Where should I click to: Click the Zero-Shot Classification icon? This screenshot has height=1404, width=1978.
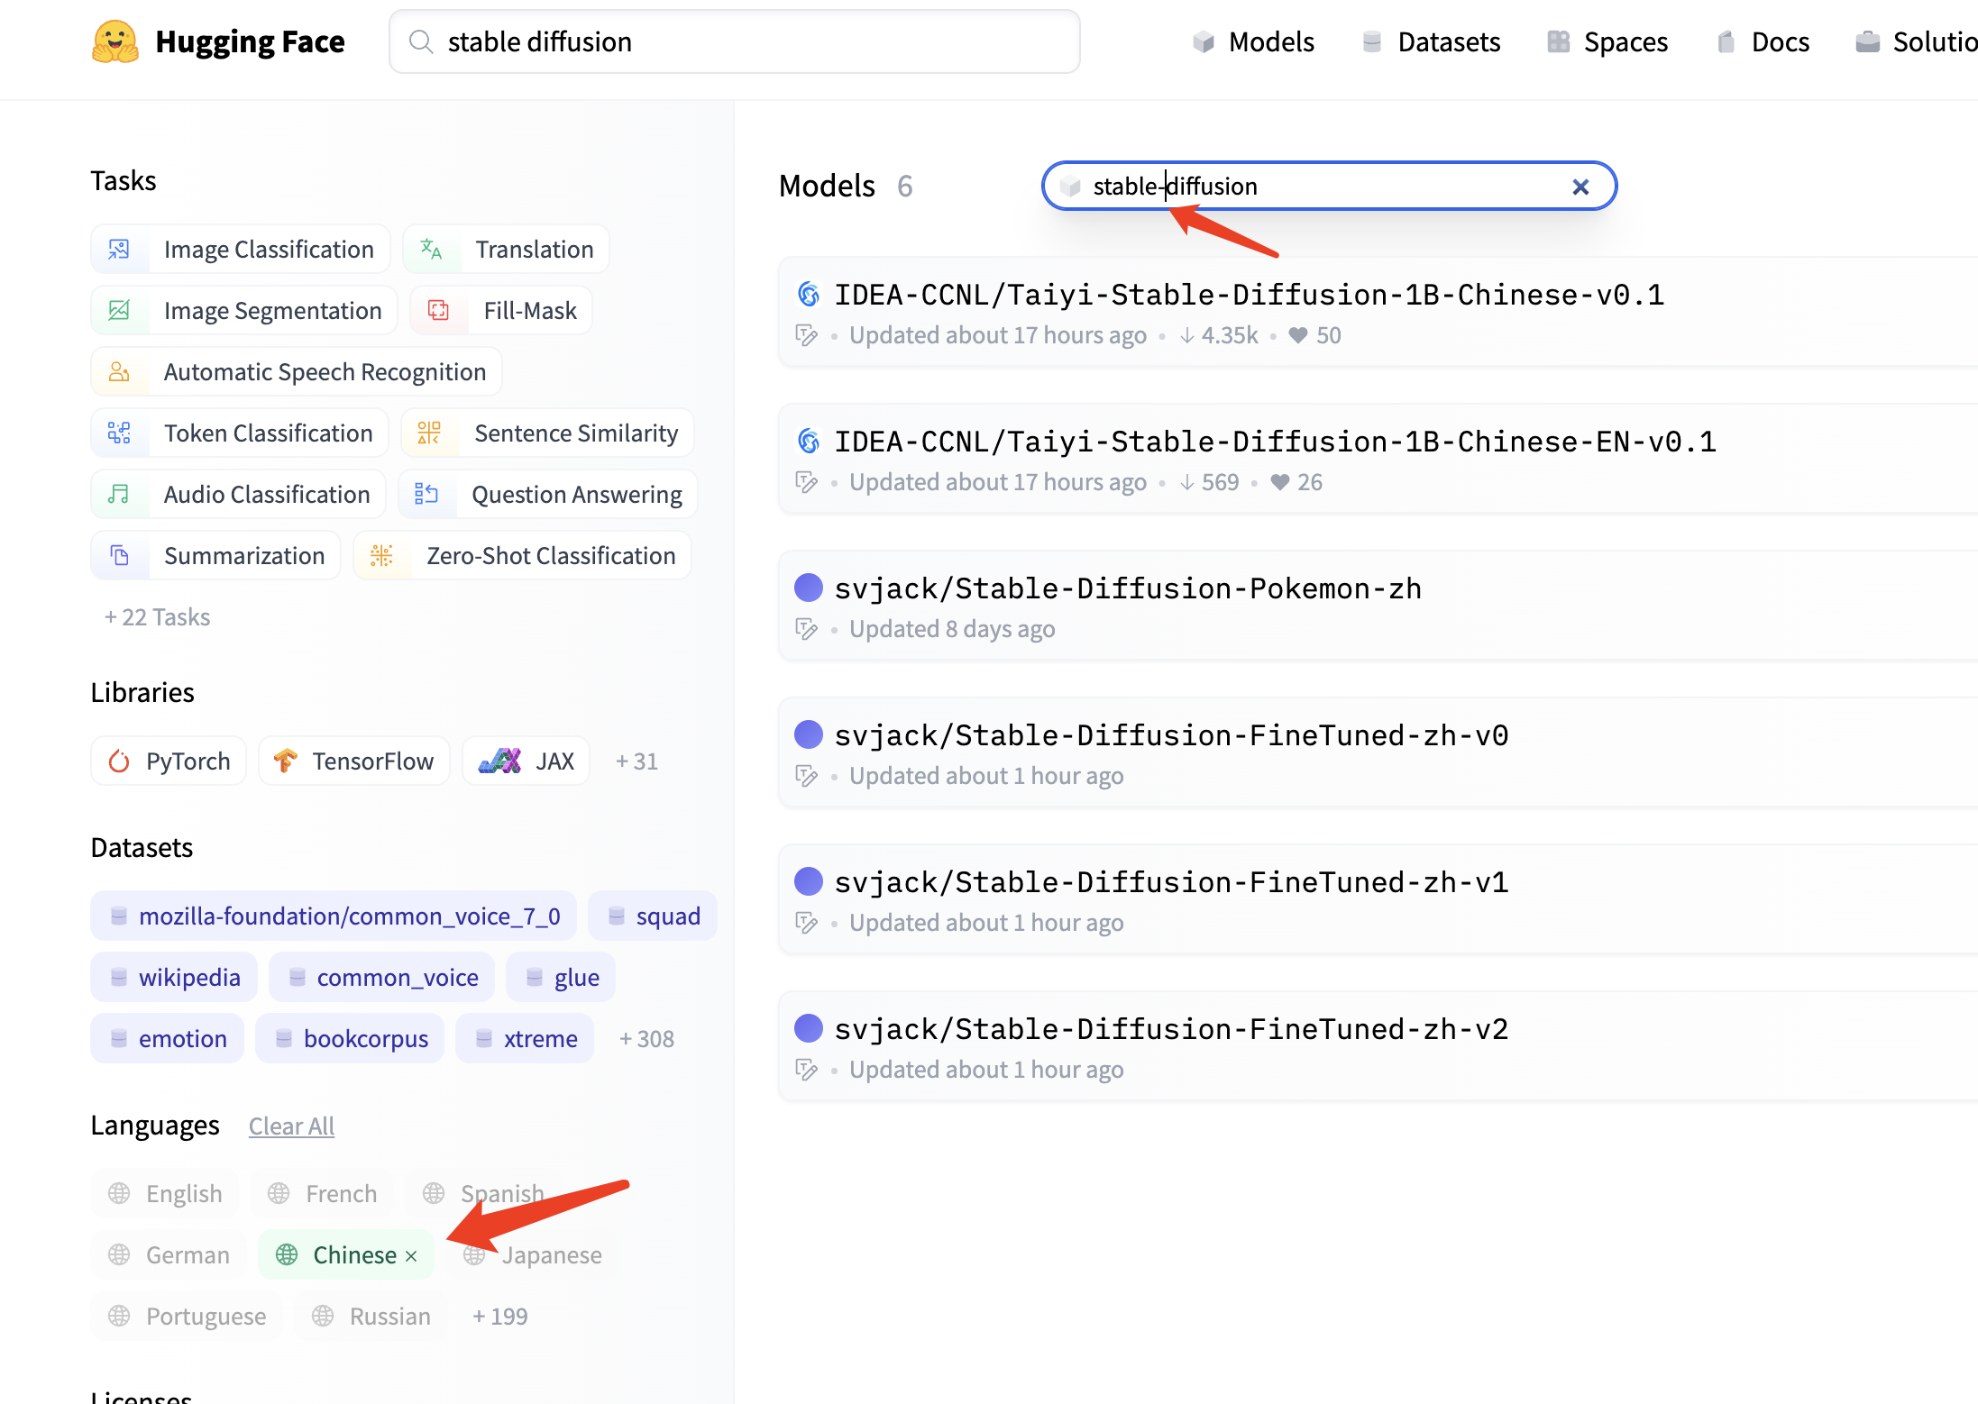pos(381,556)
